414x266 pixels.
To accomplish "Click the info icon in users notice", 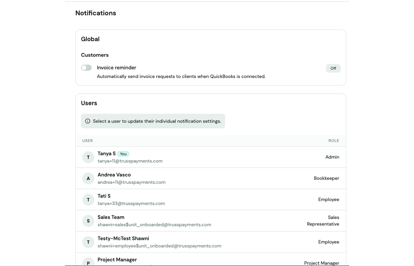I will tap(88, 121).
